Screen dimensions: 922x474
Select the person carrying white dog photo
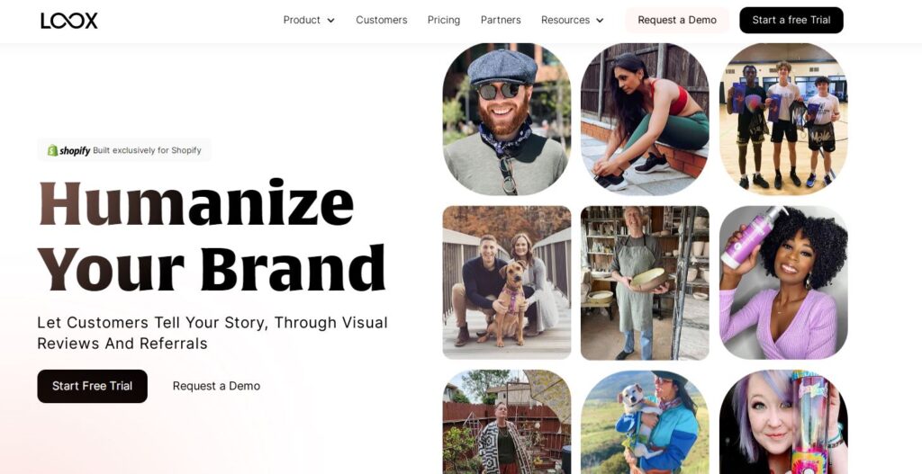(645, 422)
